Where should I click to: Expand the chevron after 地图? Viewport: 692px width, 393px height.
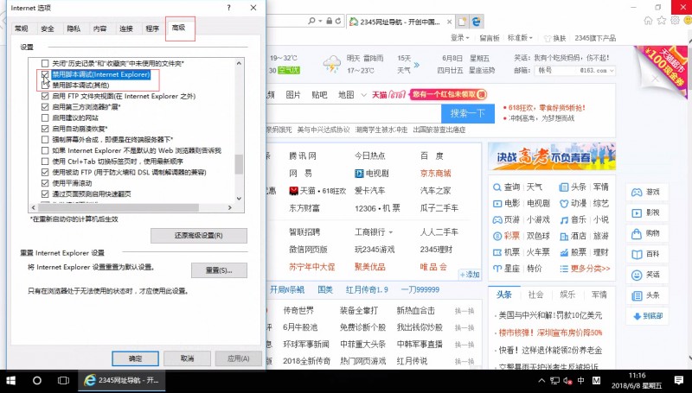click(x=363, y=95)
